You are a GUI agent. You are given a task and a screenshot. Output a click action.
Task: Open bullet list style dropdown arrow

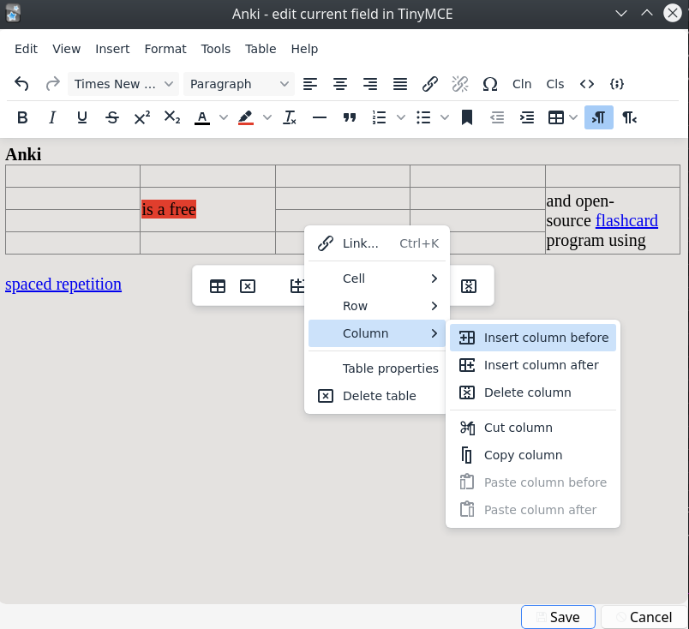click(x=445, y=117)
